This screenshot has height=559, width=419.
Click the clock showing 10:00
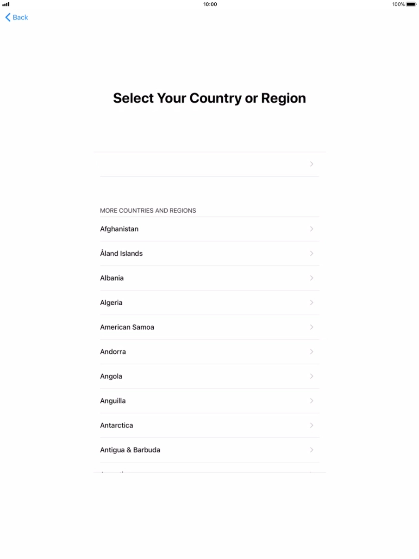209,4
